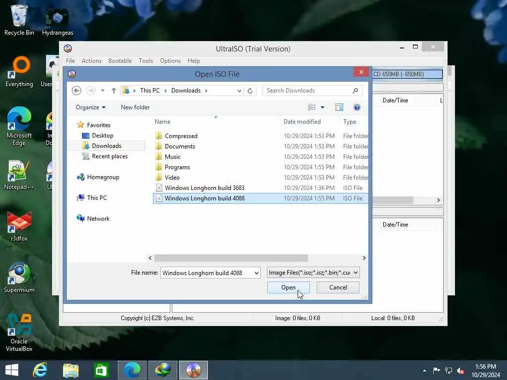Click New folder button

click(x=135, y=107)
